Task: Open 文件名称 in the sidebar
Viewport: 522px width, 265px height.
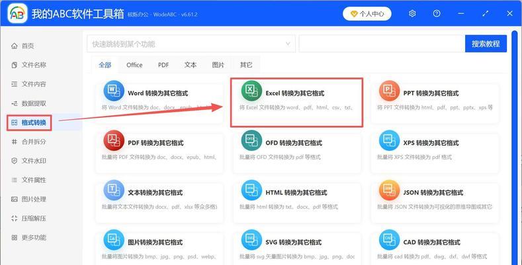Action: click(x=34, y=65)
